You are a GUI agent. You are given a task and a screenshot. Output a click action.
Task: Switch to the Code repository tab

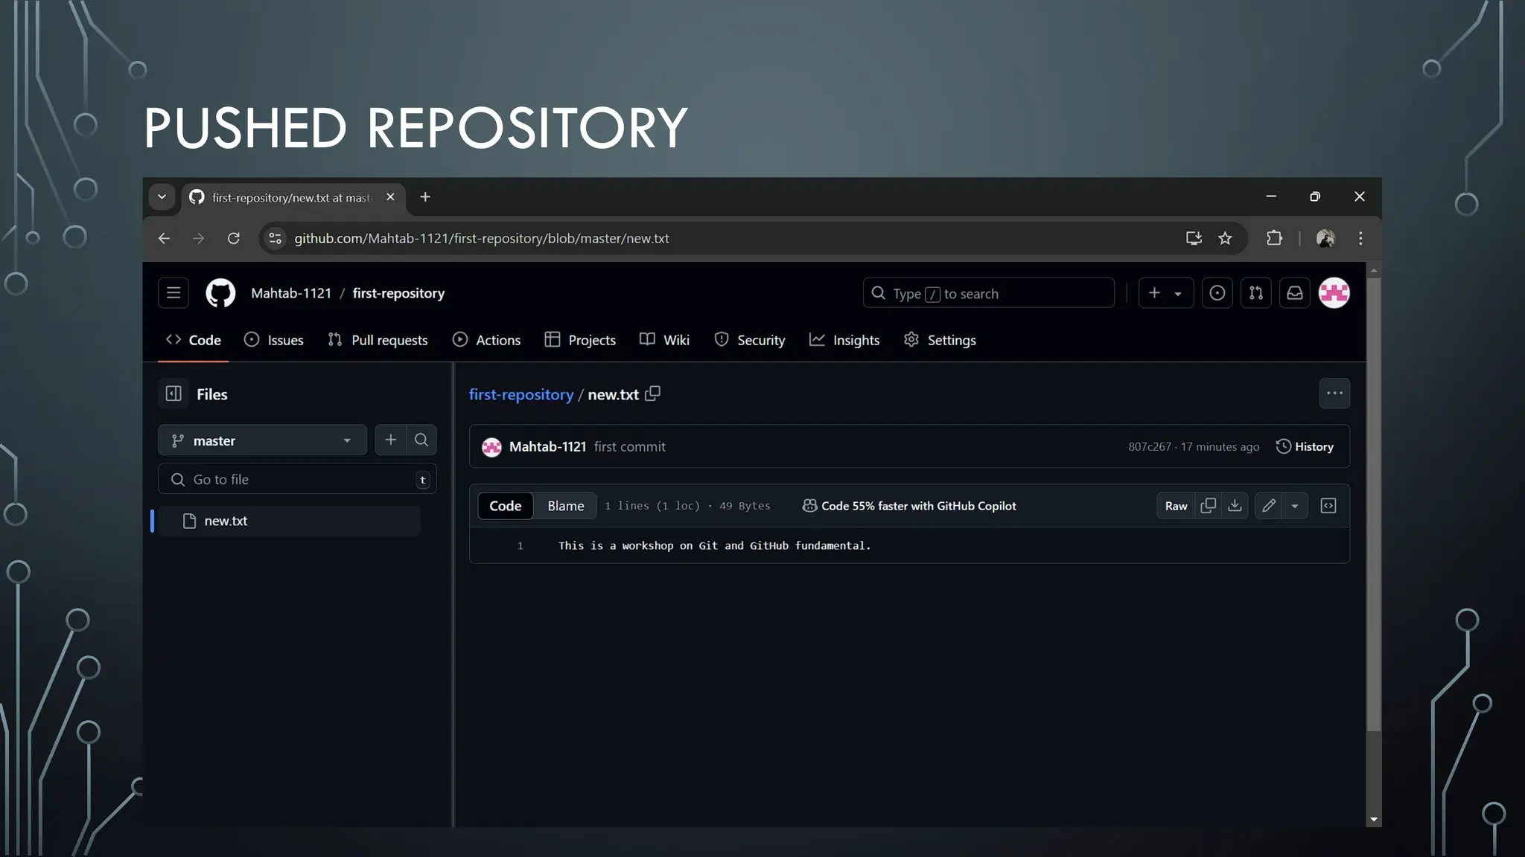coord(194,340)
